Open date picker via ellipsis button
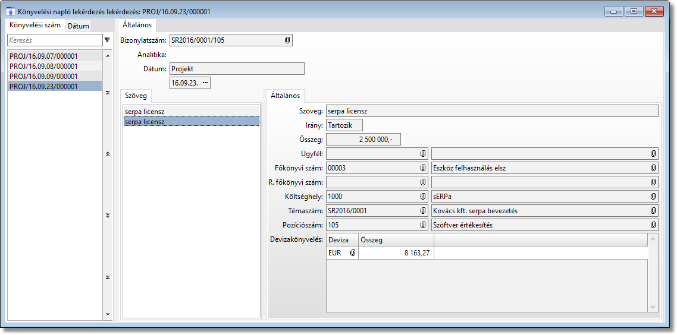677x335 pixels. (205, 83)
